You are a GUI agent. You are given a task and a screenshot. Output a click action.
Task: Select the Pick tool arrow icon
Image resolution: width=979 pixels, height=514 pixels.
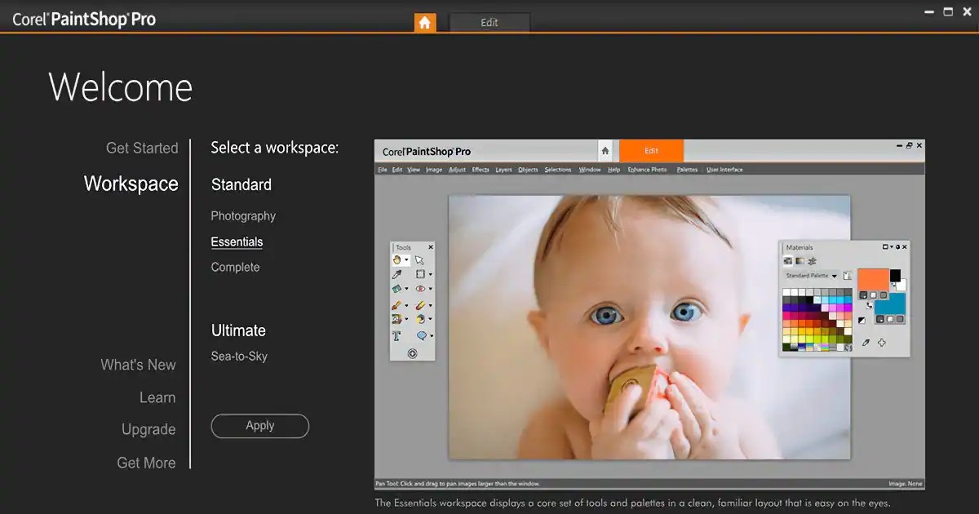[419, 260]
